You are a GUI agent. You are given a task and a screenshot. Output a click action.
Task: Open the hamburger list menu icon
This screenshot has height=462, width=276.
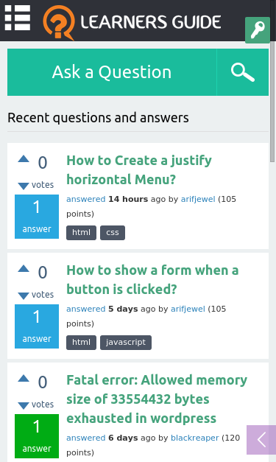point(18,18)
